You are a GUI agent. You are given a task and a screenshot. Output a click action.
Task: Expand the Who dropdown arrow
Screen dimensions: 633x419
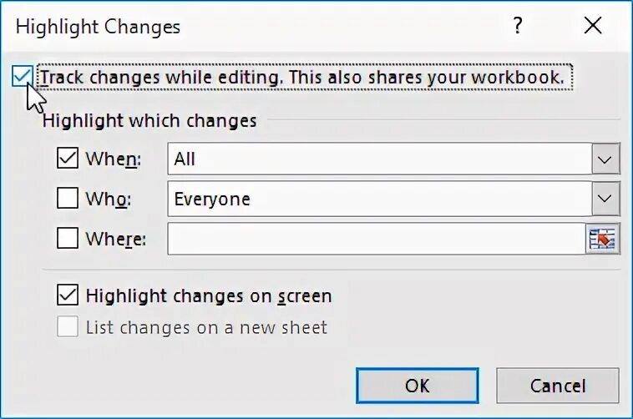click(605, 198)
